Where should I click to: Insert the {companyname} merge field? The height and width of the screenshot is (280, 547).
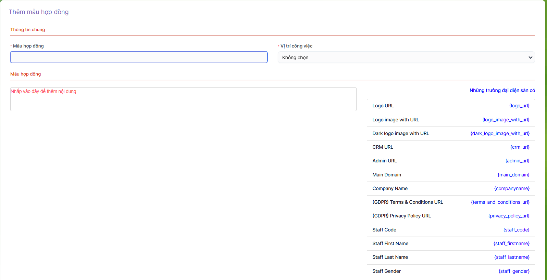pyautogui.click(x=511, y=188)
